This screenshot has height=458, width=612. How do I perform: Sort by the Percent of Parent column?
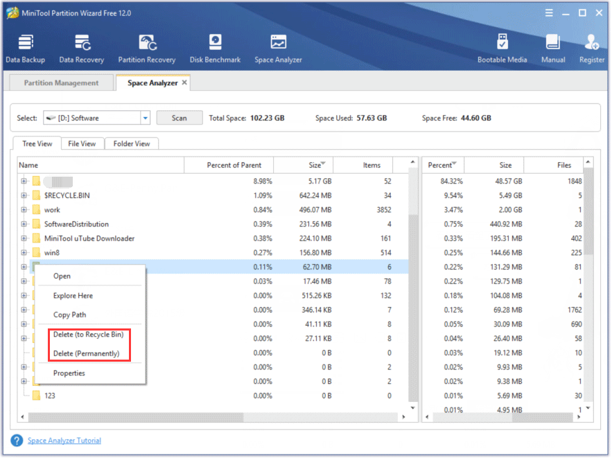[x=234, y=165]
